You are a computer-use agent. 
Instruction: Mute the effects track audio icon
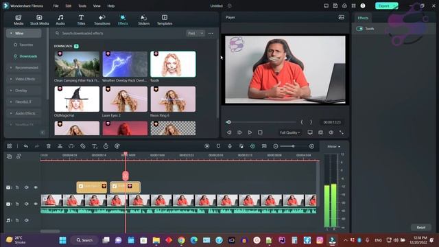tap(26, 187)
